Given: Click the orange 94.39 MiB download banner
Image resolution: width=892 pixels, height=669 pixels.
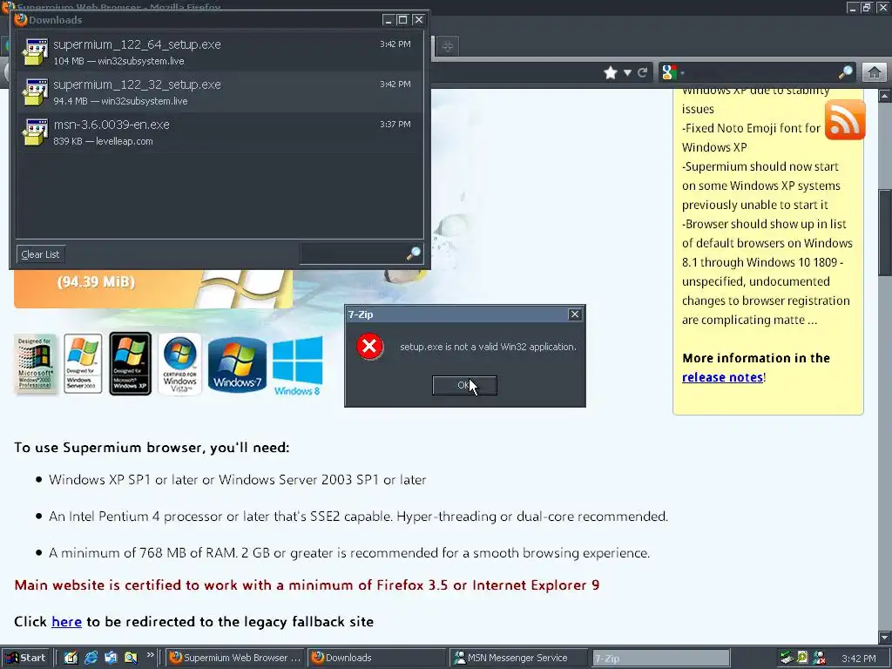Looking at the screenshot, I should pos(153,289).
